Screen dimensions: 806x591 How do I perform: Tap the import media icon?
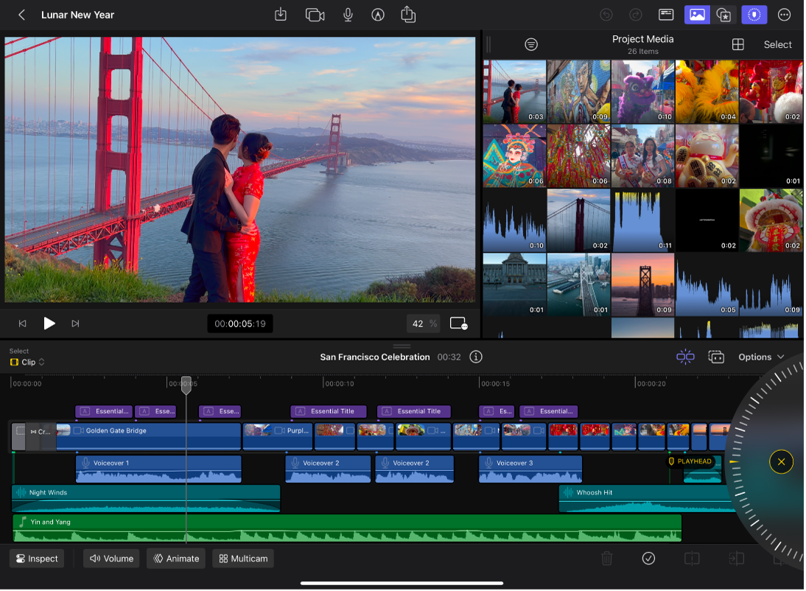281,15
